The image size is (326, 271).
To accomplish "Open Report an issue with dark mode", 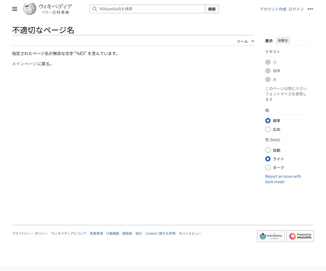I will tap(283, 179).
